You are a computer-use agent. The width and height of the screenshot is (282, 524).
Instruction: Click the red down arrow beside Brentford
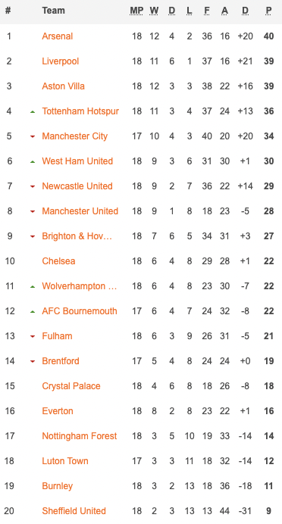click(33, 361)
